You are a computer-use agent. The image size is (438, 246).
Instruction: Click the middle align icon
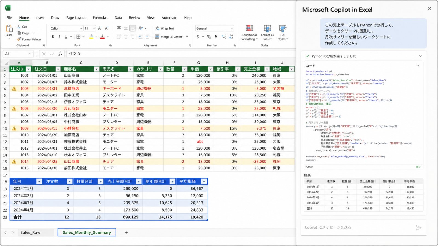(x=126, y=28)
